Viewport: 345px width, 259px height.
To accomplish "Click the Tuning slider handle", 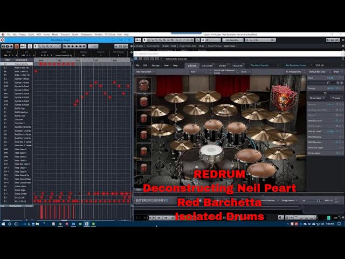I will point(325,93).
